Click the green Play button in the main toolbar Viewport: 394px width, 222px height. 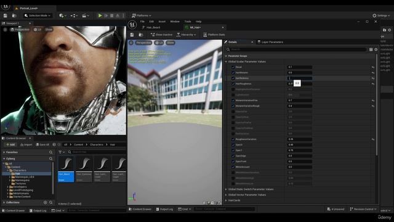[x=100, y=15]
